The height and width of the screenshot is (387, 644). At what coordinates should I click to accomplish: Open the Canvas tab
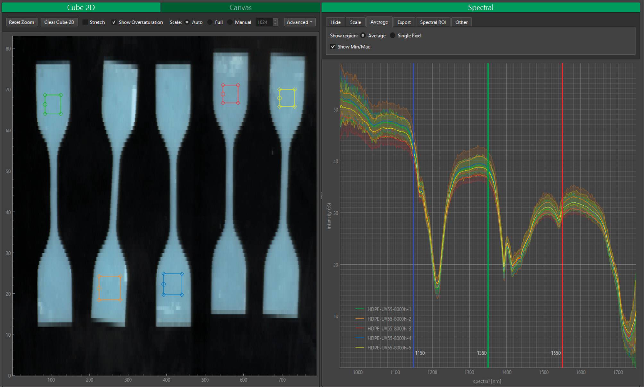point(240,7)
